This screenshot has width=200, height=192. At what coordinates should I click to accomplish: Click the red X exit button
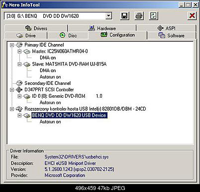pyautogui.click(x=192, y=16)
